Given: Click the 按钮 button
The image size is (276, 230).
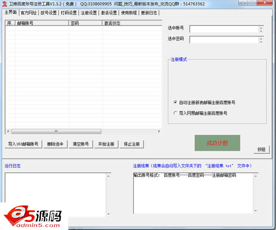Looking at the screenshot, I should [262, 150].
